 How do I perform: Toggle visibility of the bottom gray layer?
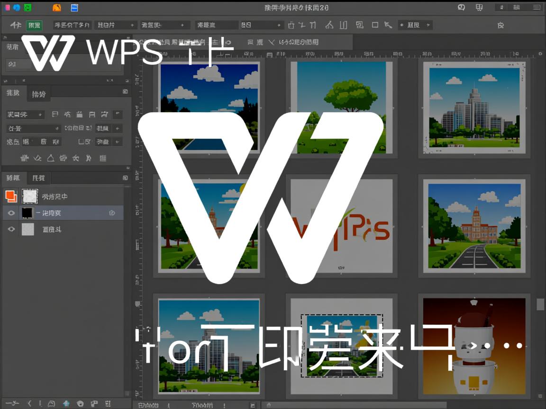[x=11, y=229]
